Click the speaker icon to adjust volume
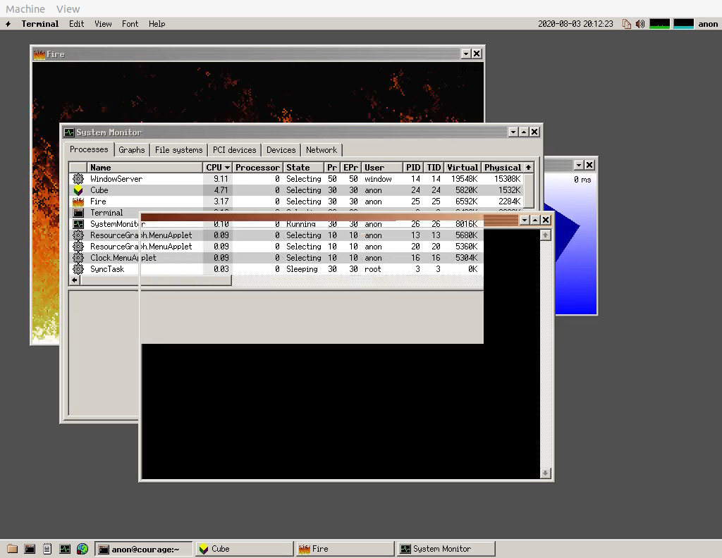The height and width of the screenshot is (558, 722). 640,23
